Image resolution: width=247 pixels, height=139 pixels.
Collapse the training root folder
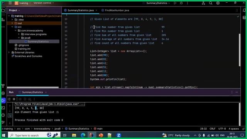point(9,16)
